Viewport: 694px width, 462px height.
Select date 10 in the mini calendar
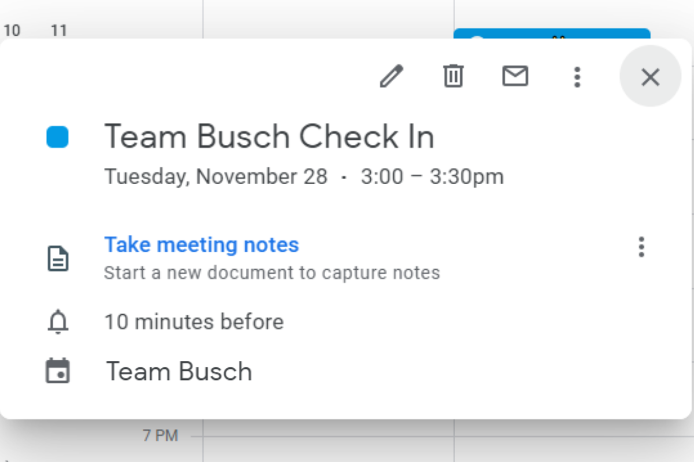click(12, 30)
